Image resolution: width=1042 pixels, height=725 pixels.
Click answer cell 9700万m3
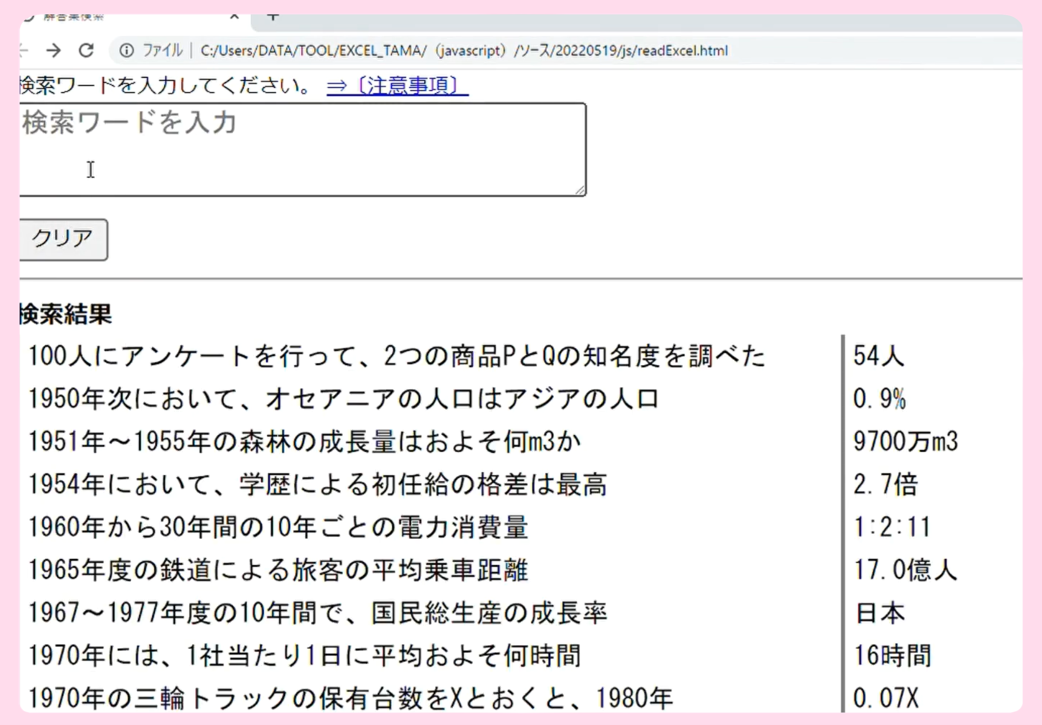905,441
